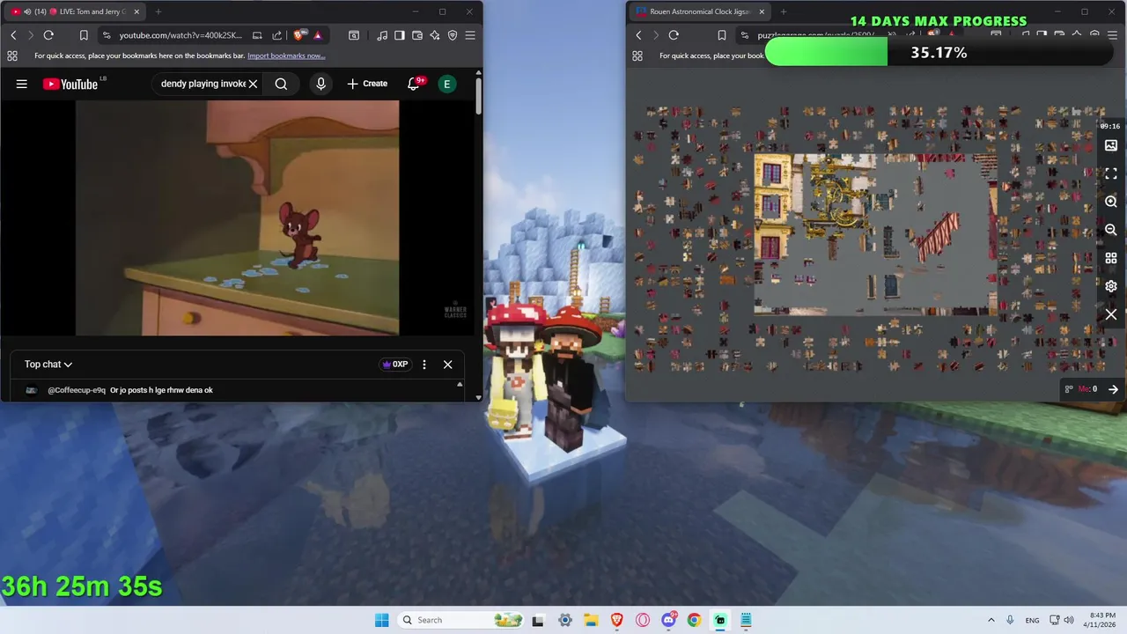Open site settings icon beside youtube.com URL

(x=107, y=35)
